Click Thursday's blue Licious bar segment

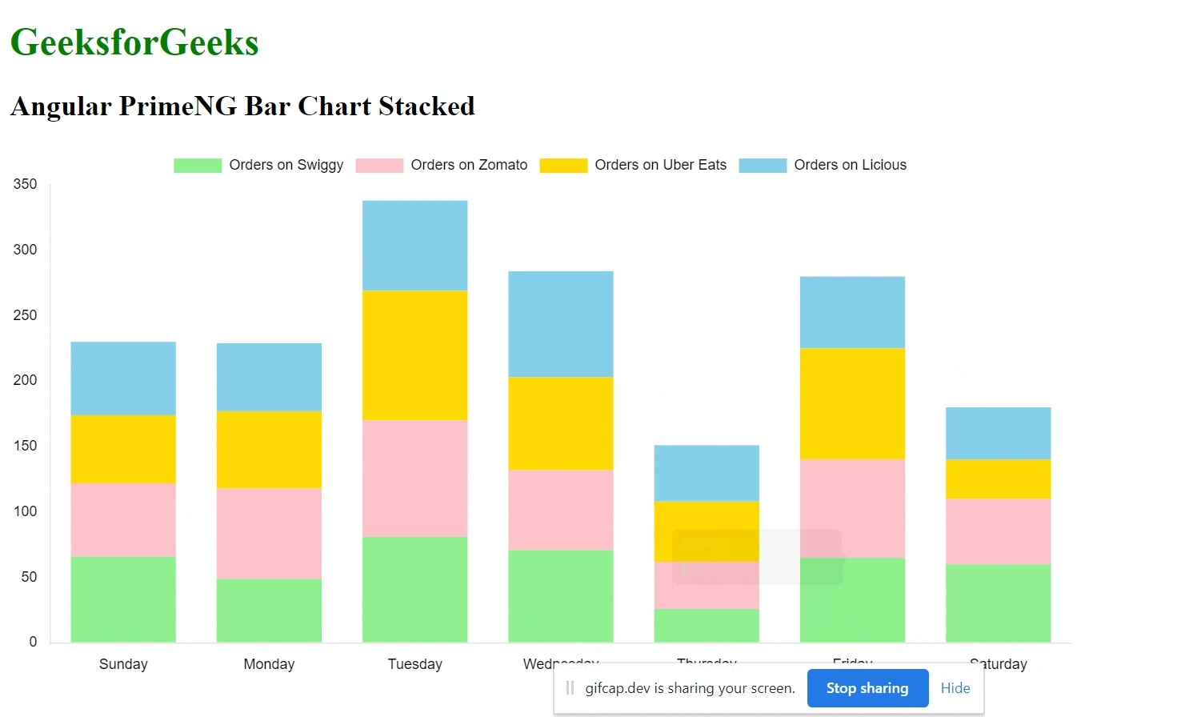[706, 473]
